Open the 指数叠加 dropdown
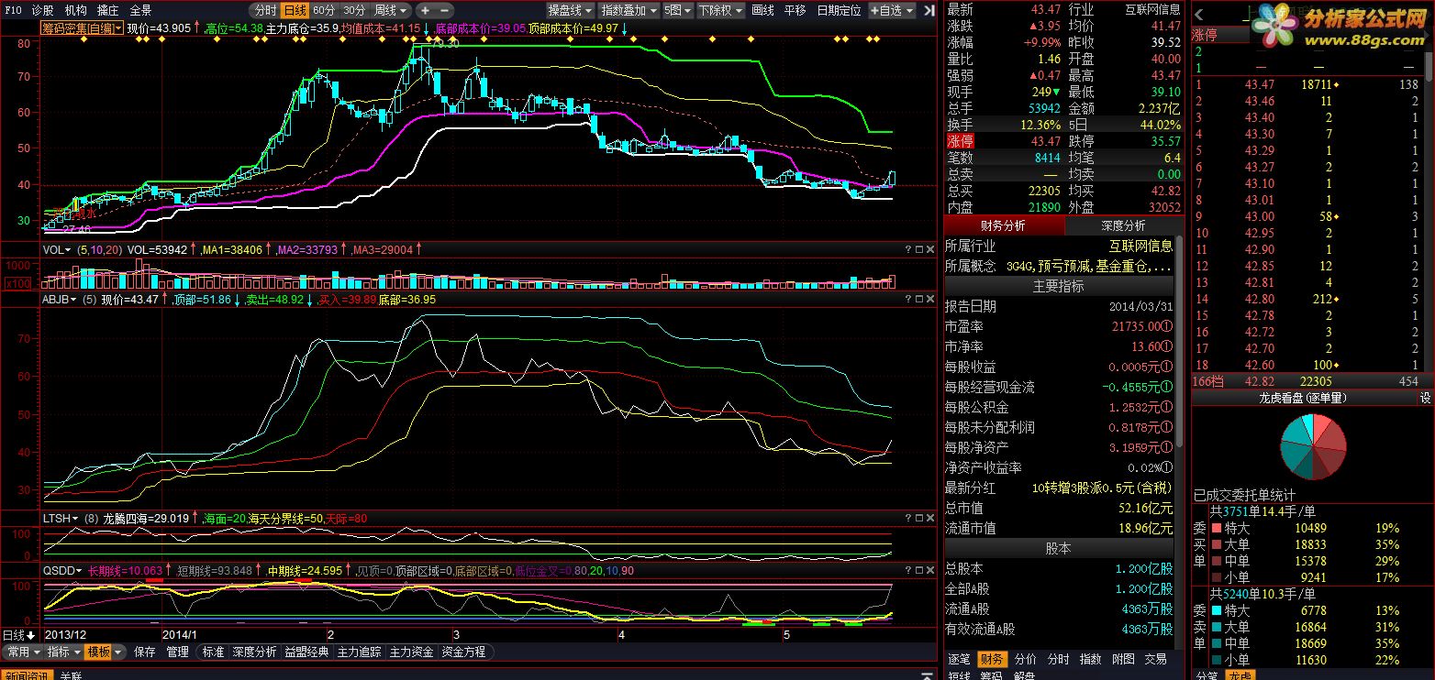This screenshot has height=680, width=1435. 629,10
